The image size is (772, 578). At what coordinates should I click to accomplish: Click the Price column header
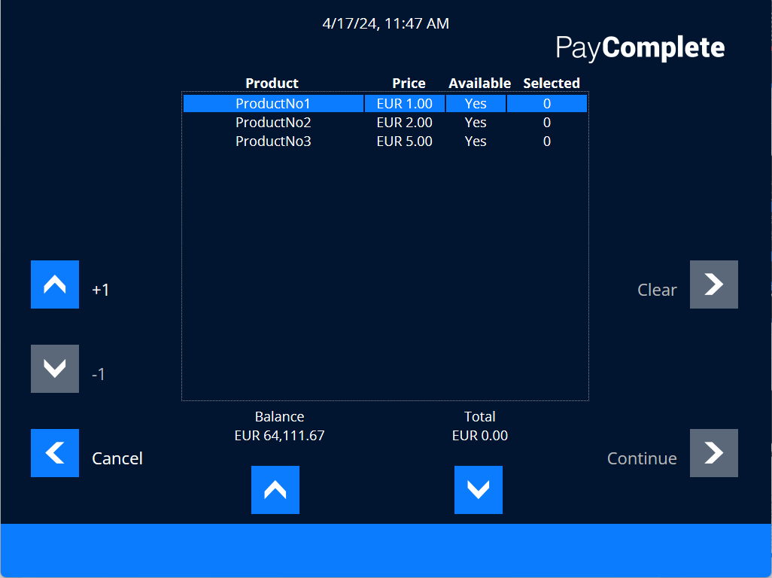[409, 84]
